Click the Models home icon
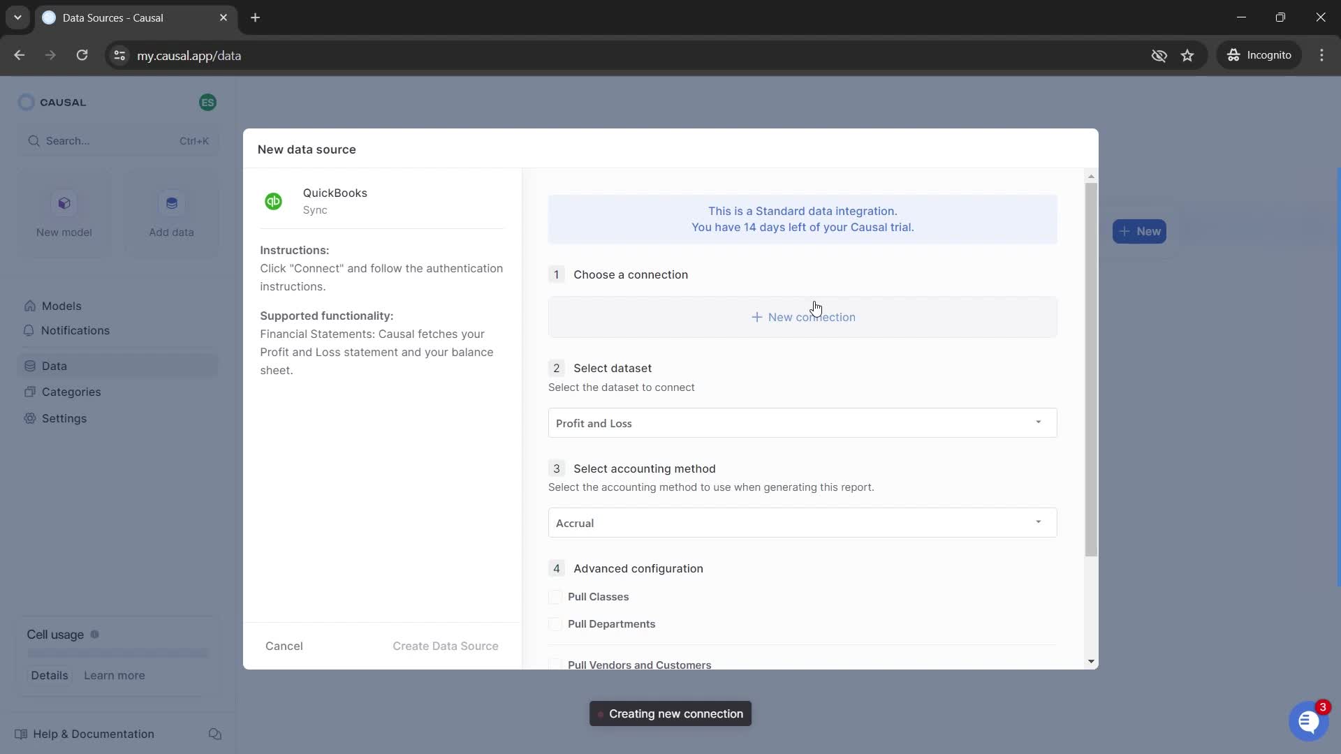 coord(30,306)
